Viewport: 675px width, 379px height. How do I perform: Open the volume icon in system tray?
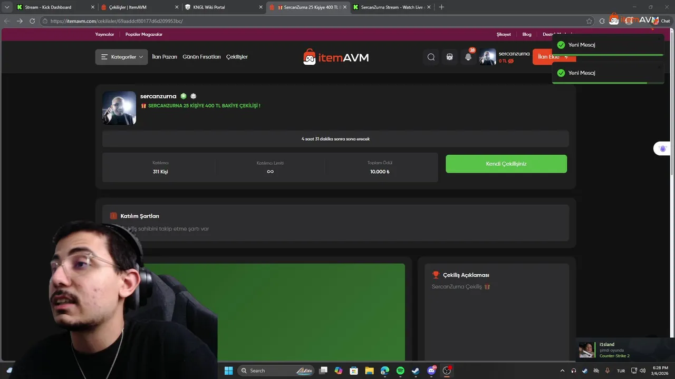[x=642, y=371]
